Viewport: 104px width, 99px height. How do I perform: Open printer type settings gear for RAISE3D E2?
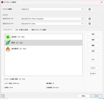pos(90,9)
